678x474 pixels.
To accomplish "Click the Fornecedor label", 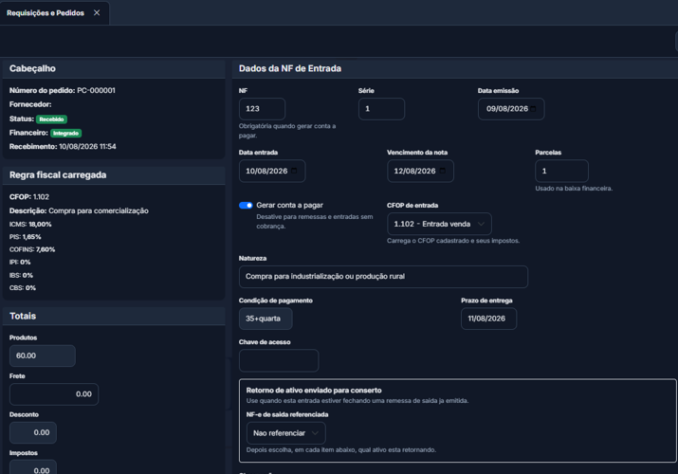I will [30, 104].
